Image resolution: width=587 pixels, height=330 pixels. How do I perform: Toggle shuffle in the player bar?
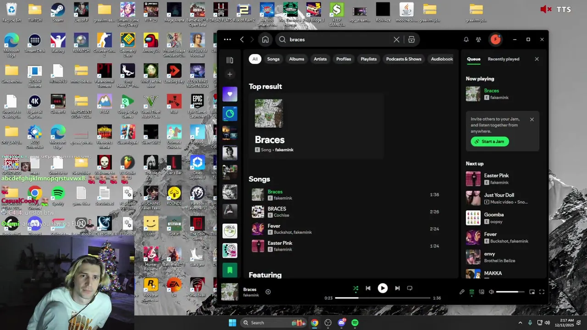tap(355, 288)
